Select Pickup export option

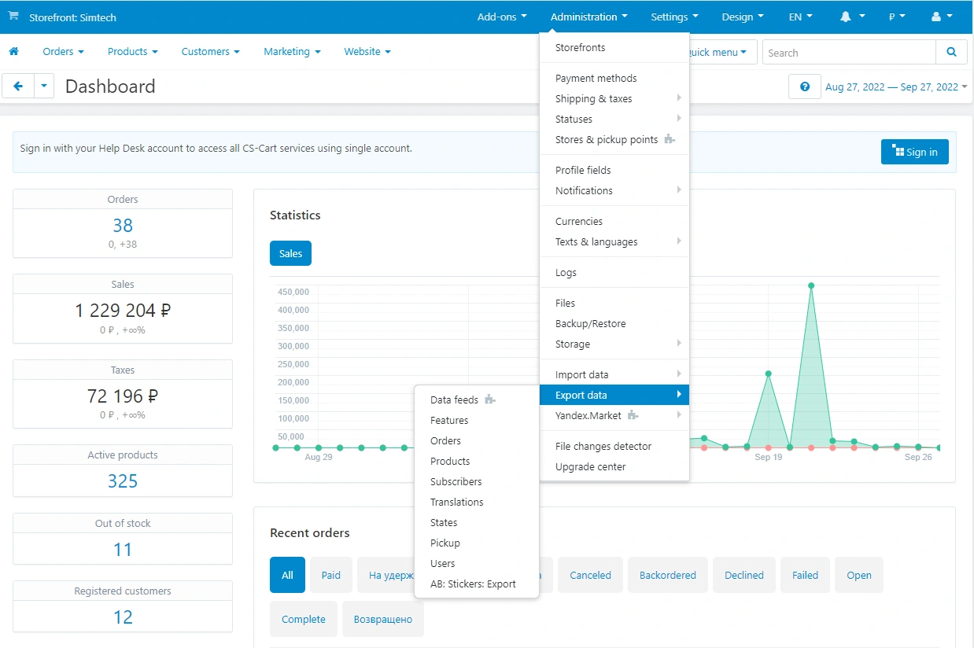pos(477,543)
